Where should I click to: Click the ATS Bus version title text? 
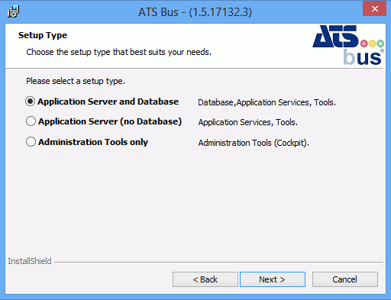tap(195, 12)
